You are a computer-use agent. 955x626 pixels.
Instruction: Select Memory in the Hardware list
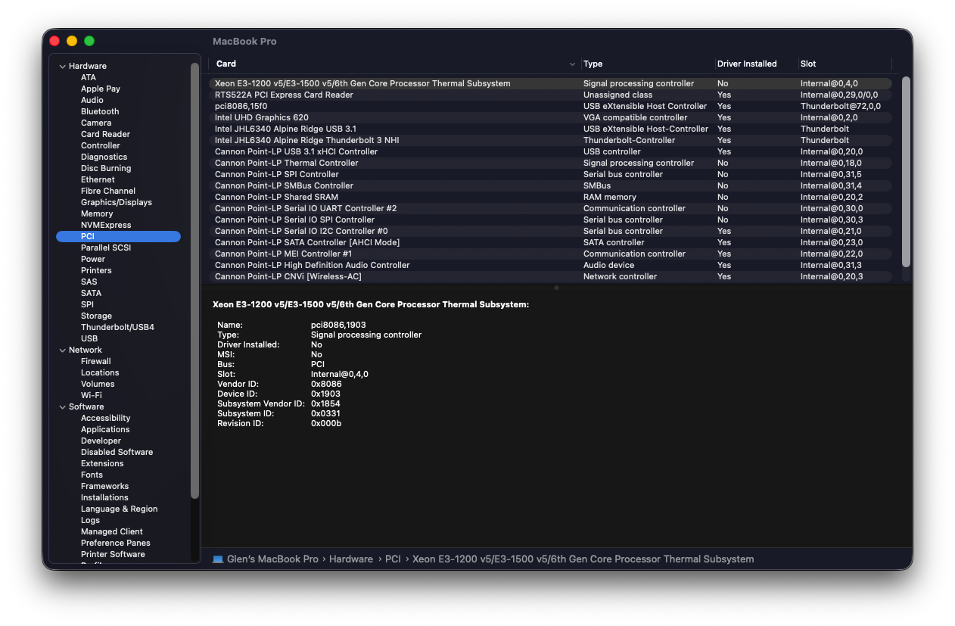(97, 213)
